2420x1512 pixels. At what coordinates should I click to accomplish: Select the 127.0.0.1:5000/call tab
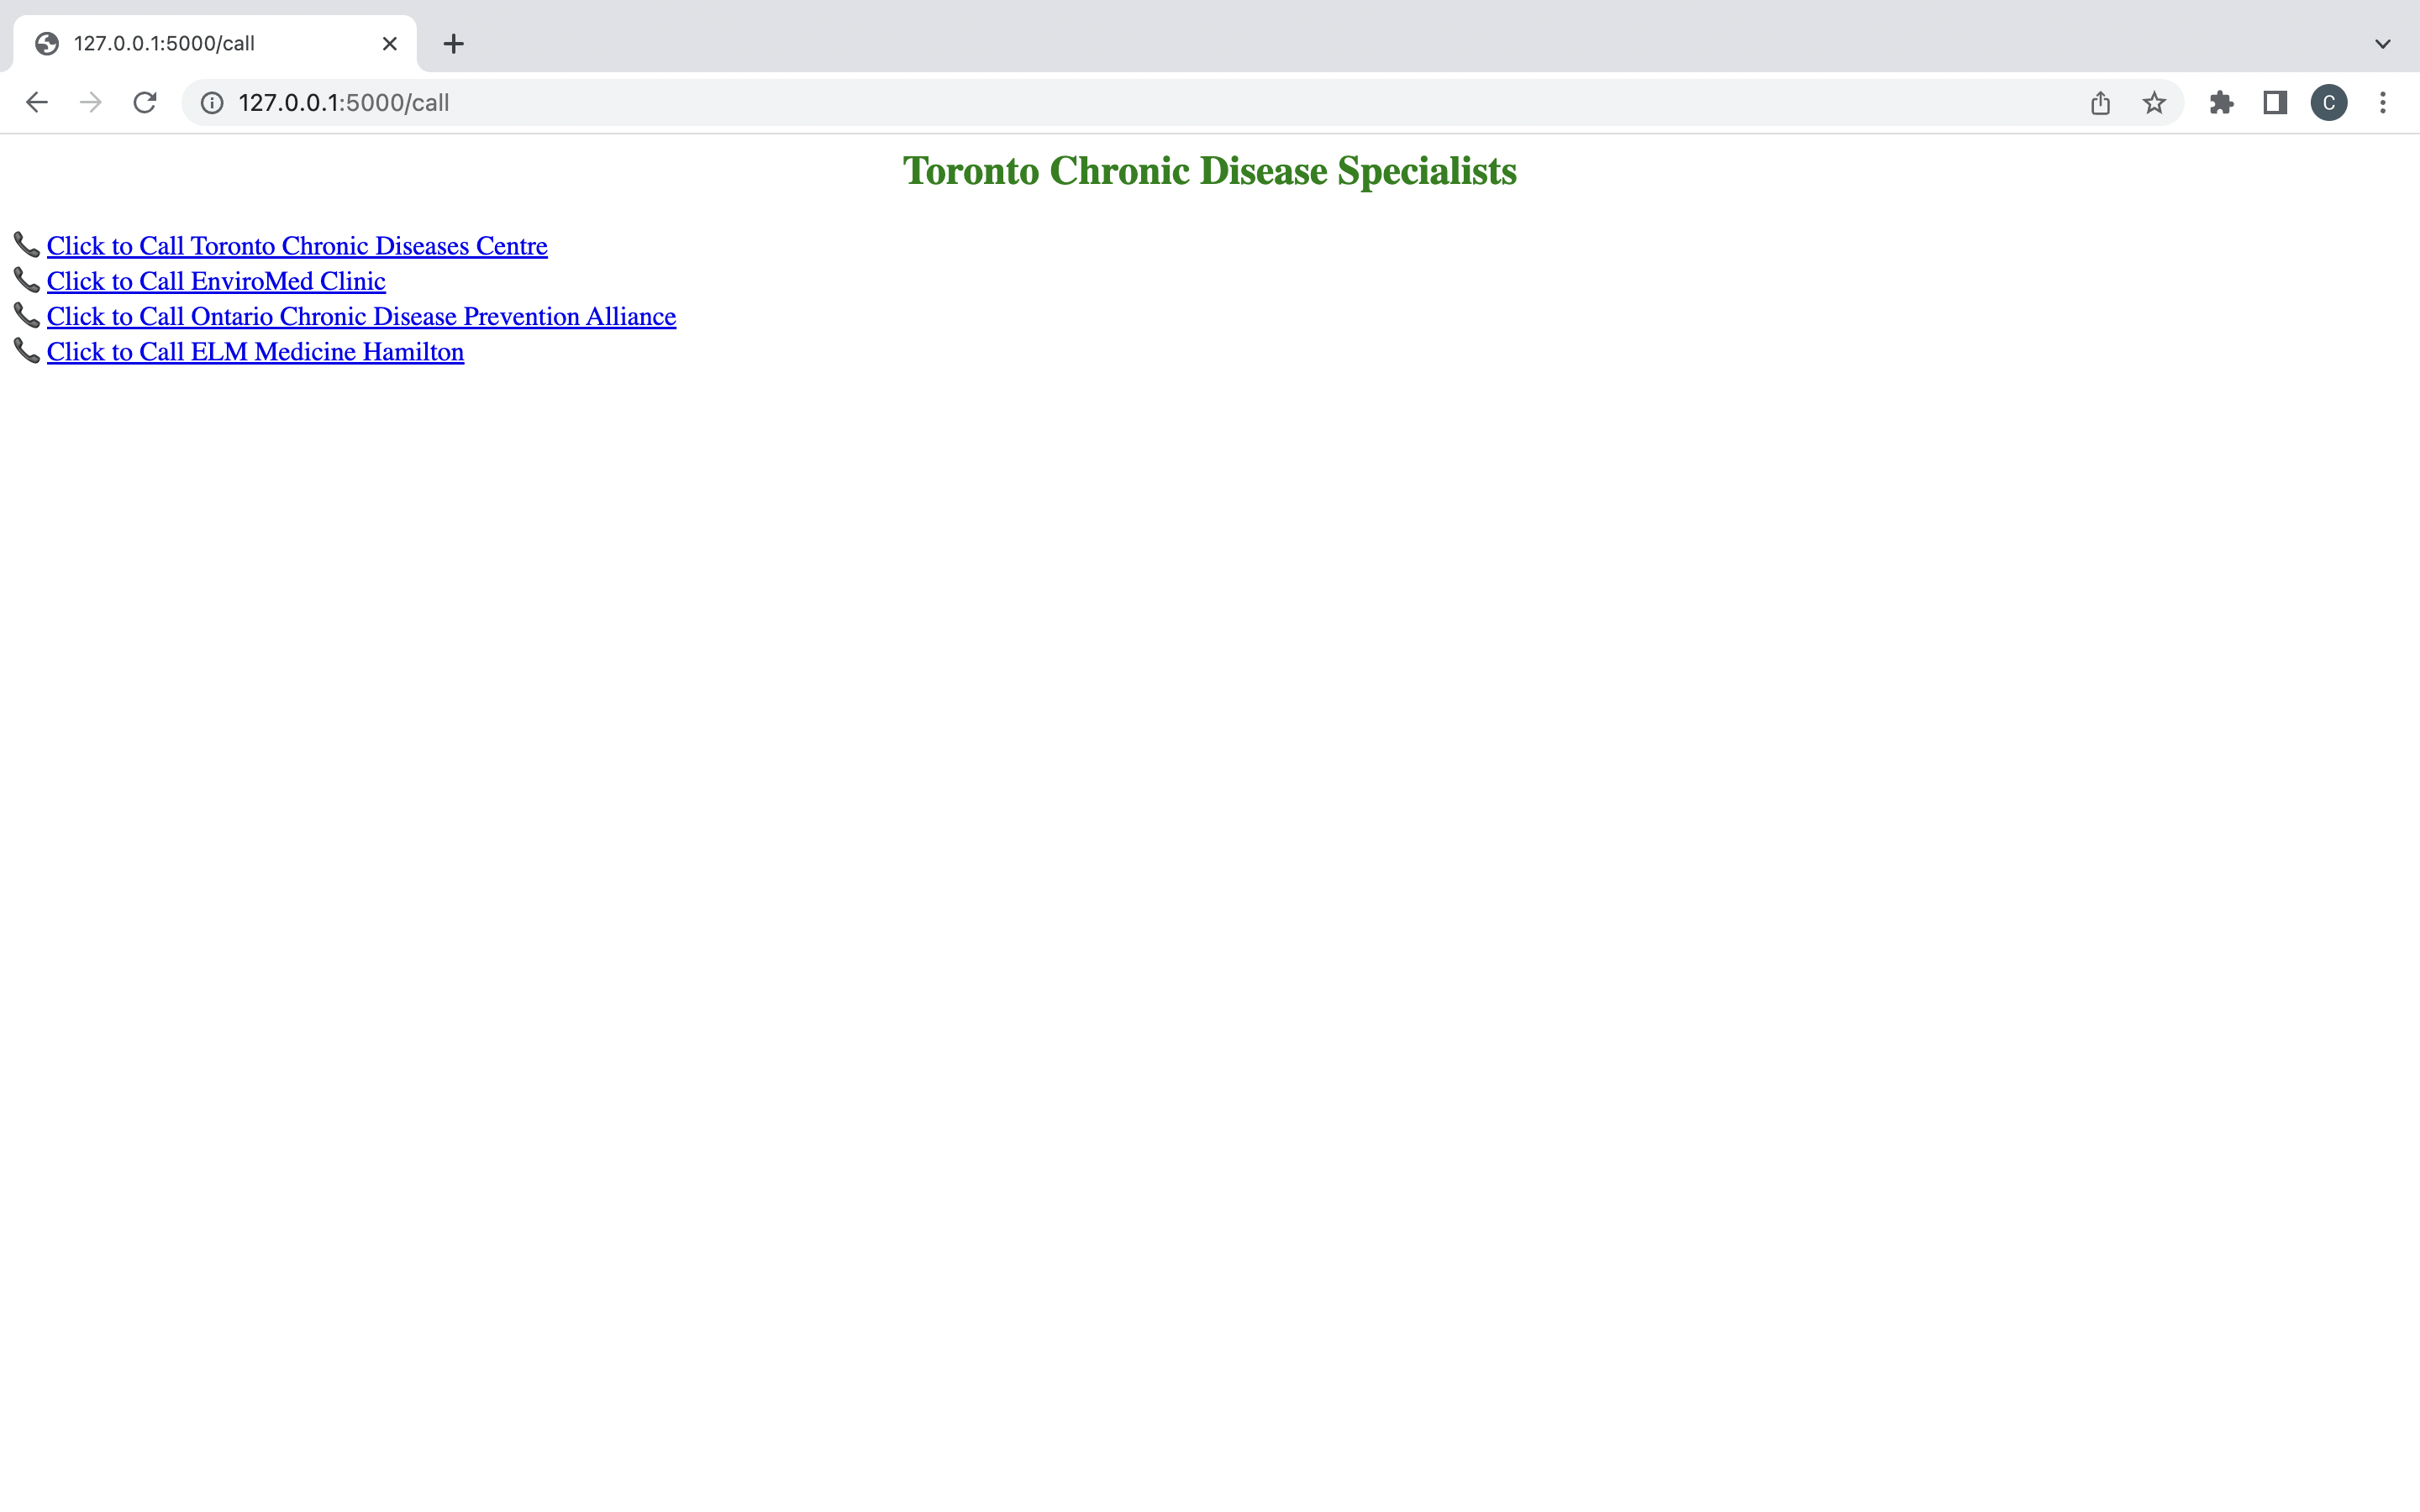pos(200,44)
